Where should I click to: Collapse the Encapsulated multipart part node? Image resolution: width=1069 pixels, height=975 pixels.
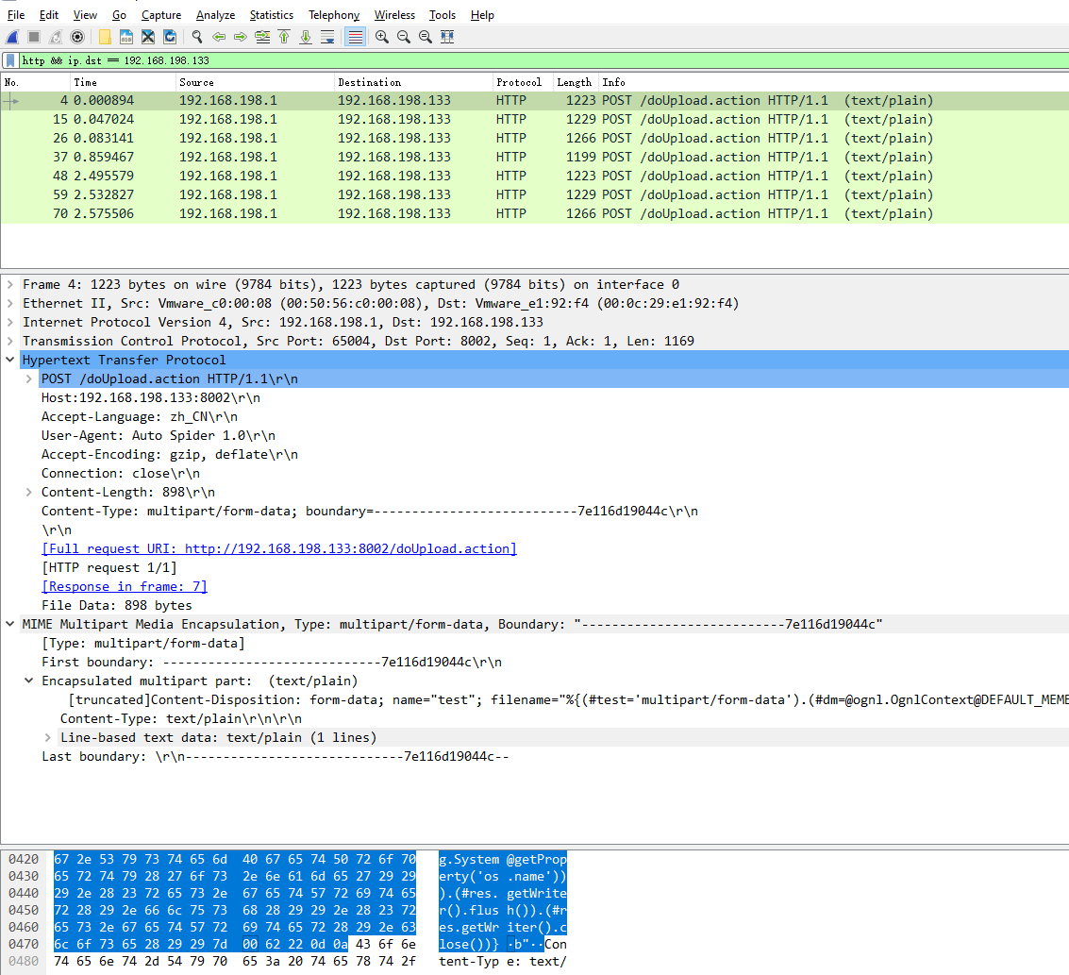click(x=28, y=681)
